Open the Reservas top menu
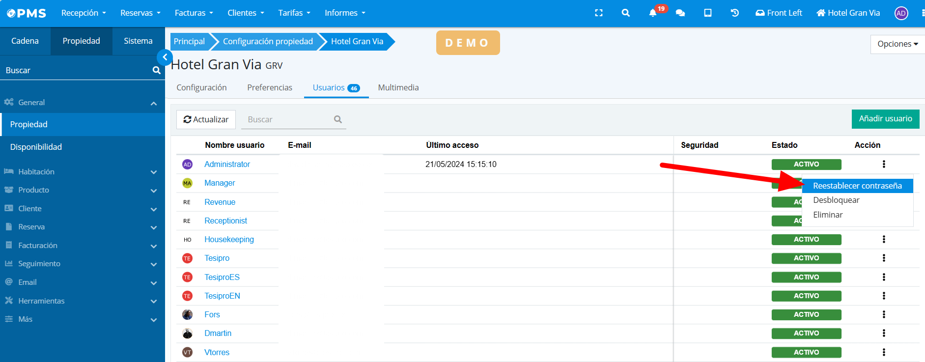This screenshot has width=925, height=362. (x=140, y=13)
